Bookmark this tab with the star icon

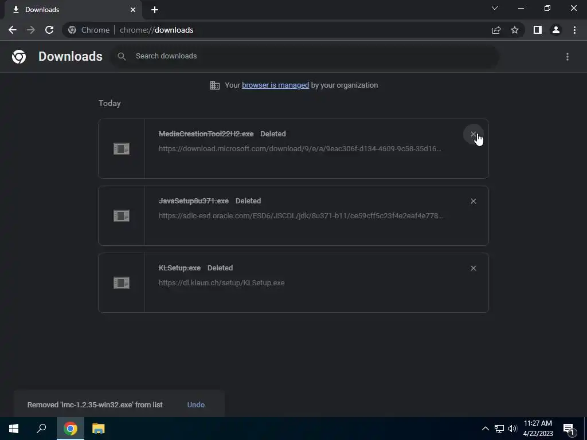tap(515, 30)
